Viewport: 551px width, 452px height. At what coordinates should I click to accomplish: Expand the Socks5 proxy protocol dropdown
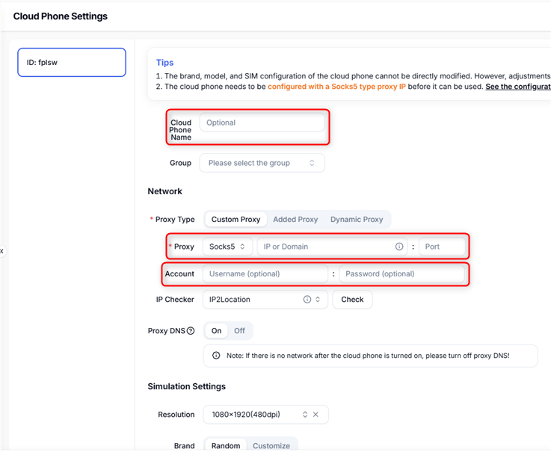227,247
